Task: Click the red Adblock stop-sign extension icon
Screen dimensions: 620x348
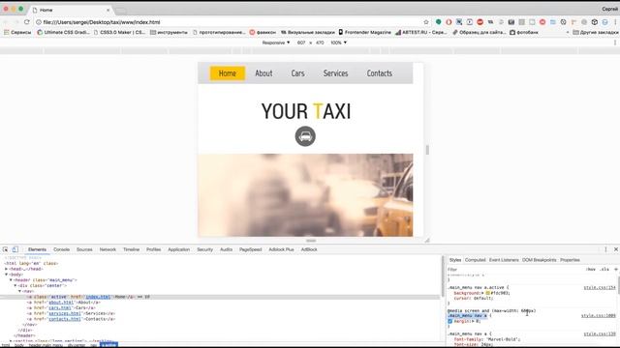Action: pos(480,22)
